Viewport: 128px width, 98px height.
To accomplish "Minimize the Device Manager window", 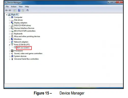I will (110, 2).
